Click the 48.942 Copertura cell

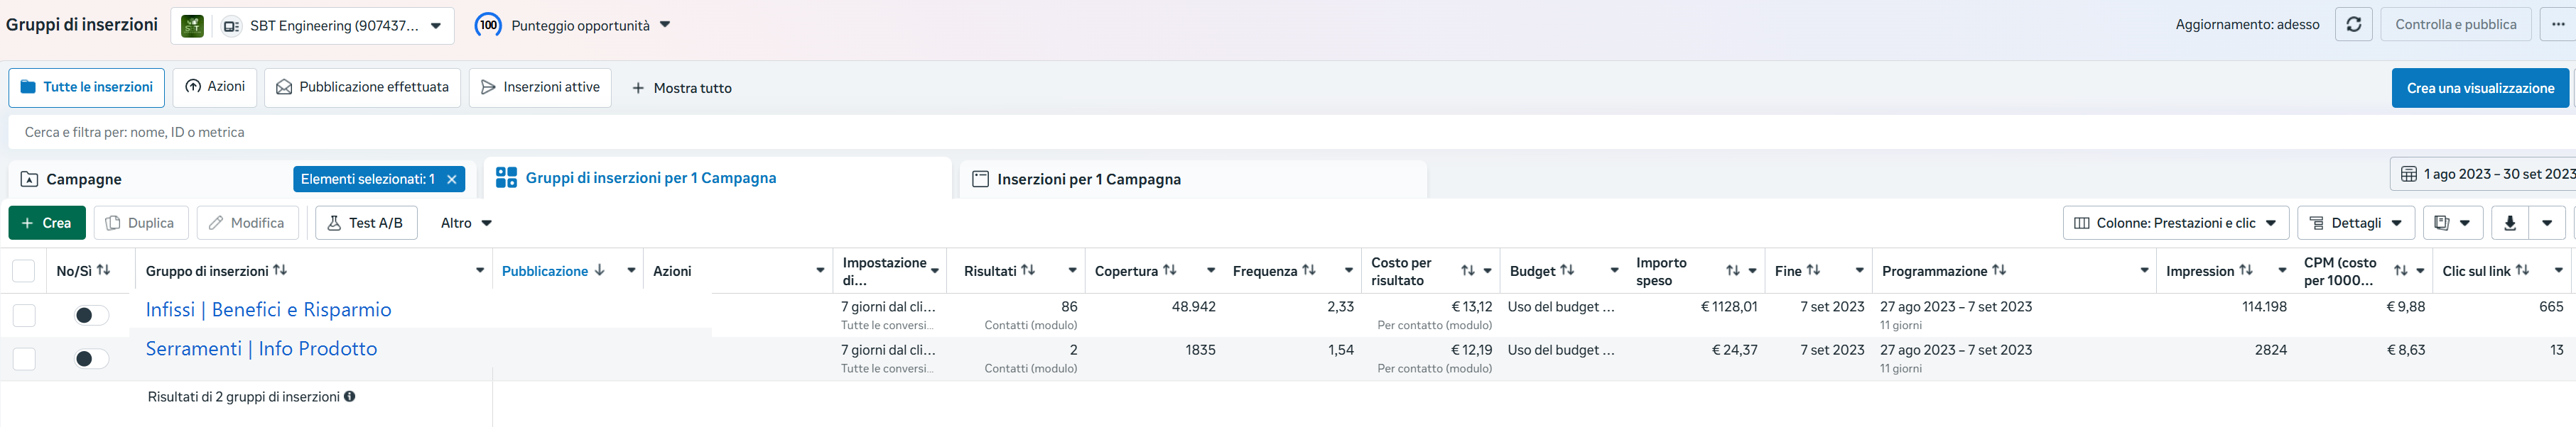(1193, 306)
